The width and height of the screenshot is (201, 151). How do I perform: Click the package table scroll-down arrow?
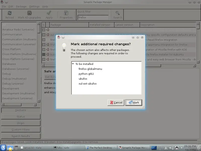coord(198,62)
